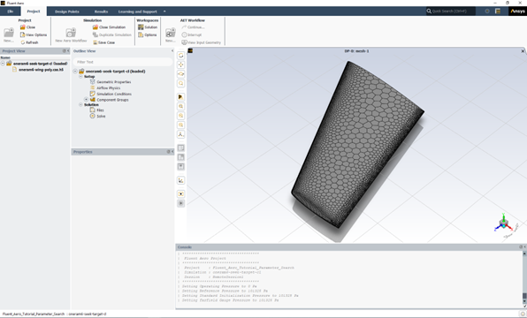The image size is (527, 318).
Task: Click the center view target icon
Action: tap(180, 194)
